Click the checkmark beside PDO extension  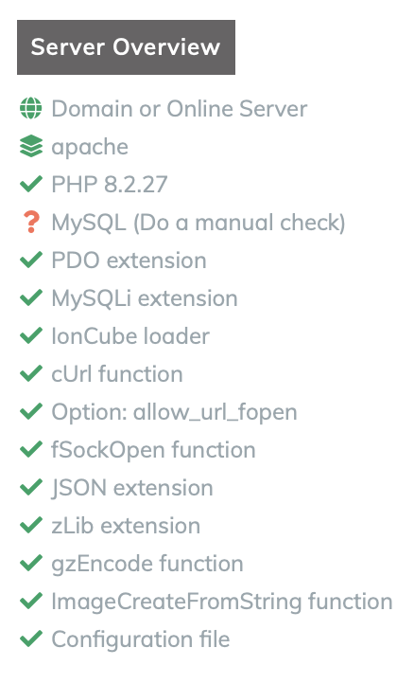click(x=31, y=260)
